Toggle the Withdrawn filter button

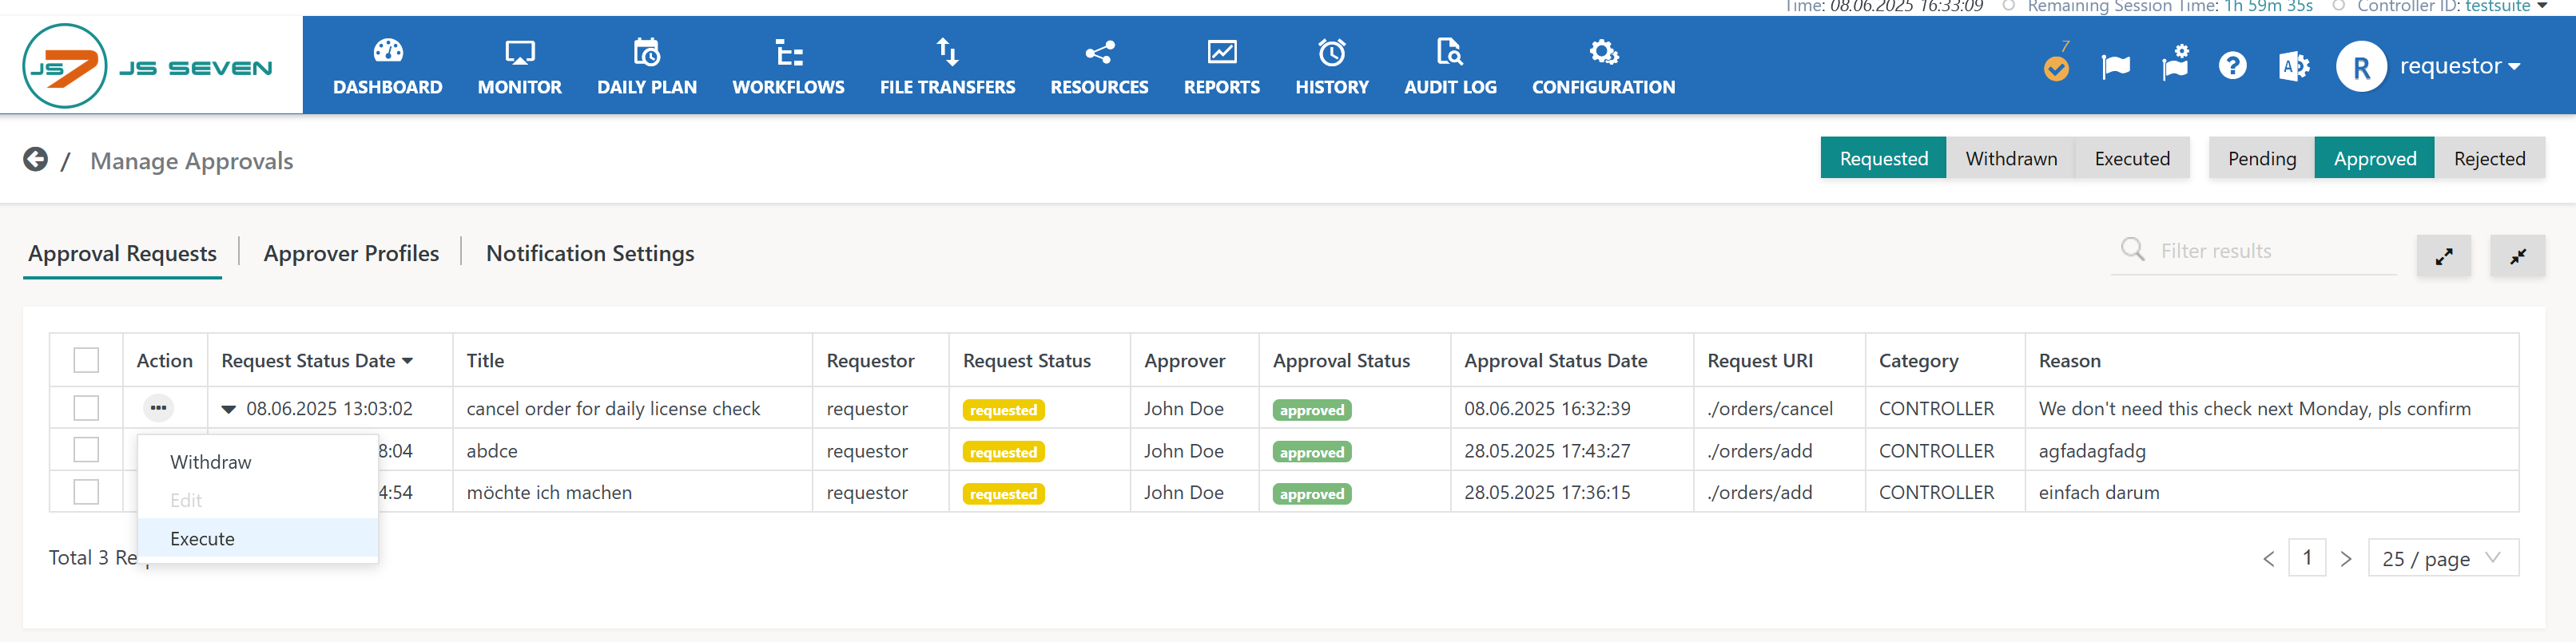click(2010, 158)
